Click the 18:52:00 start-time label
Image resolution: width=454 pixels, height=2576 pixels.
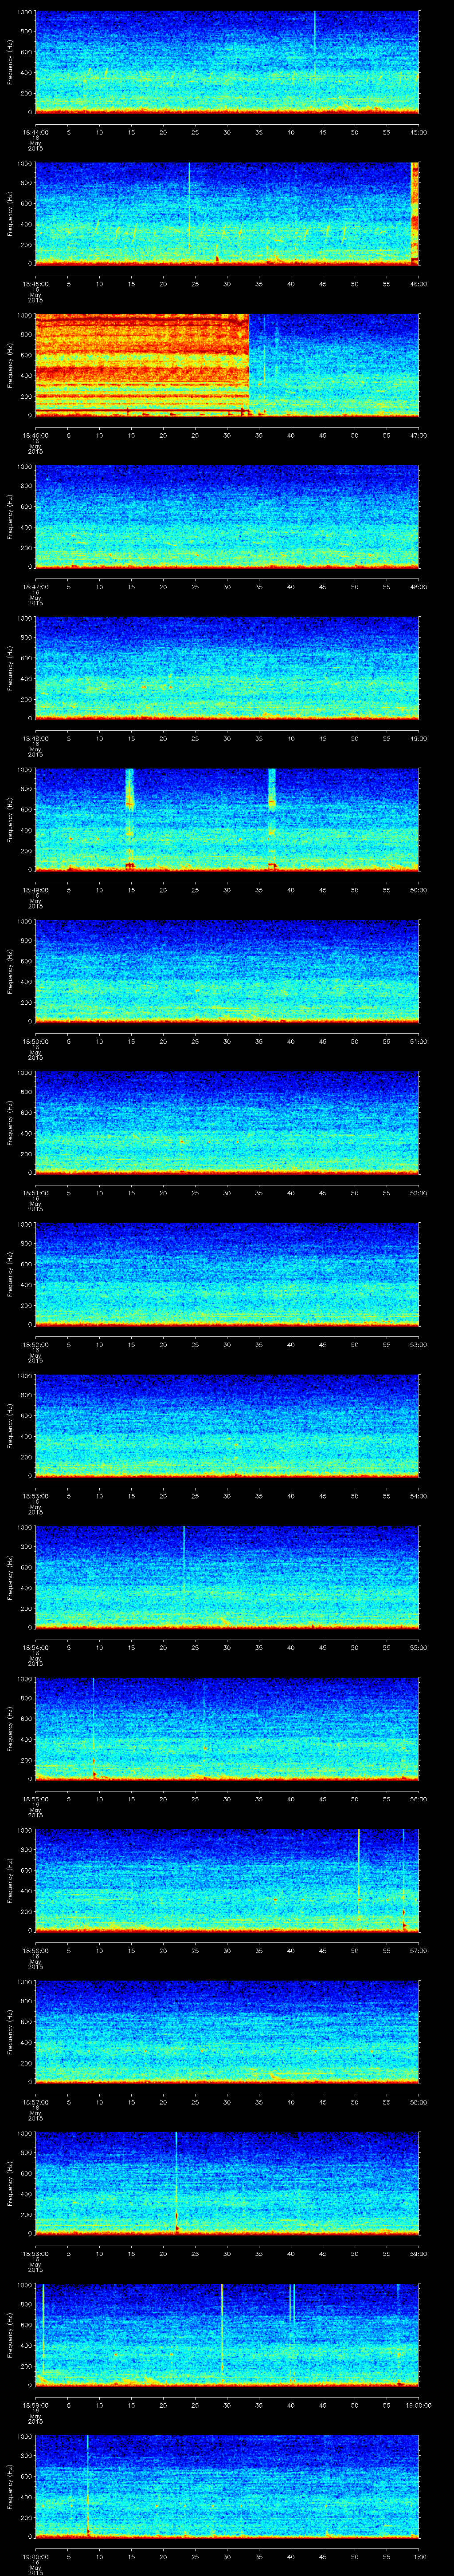click(36, 1344)
